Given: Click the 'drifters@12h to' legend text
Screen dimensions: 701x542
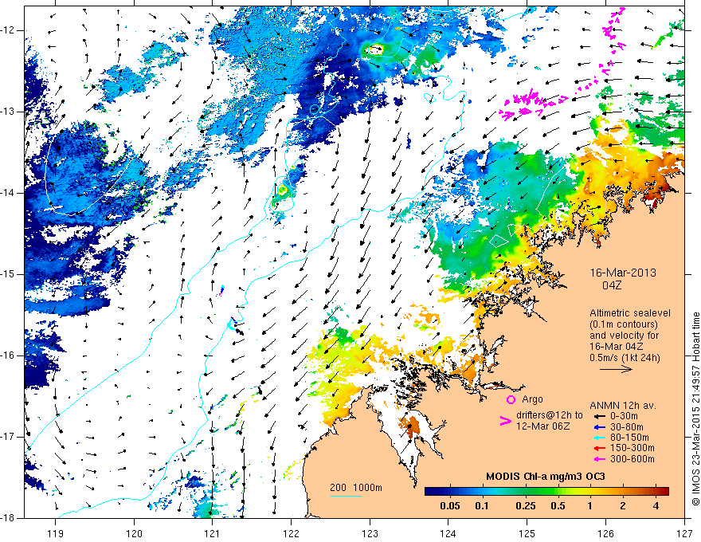Looking at the screenshot, I should [550, 415].
